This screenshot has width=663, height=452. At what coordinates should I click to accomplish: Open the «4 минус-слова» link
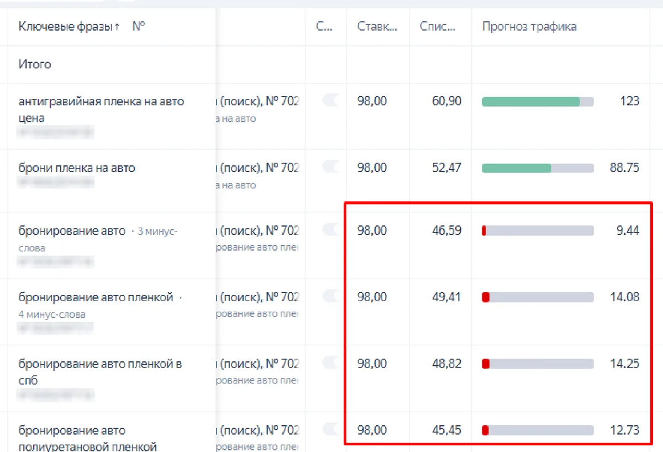click(x=52, y=314)
